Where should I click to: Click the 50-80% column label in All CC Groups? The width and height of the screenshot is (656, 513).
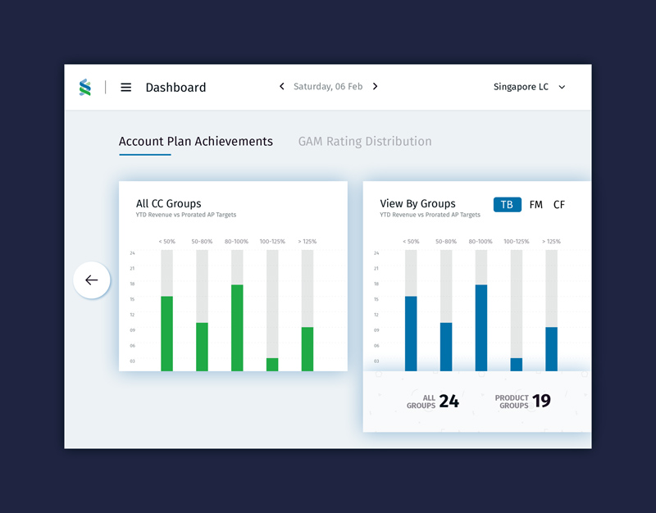point(201,241)
